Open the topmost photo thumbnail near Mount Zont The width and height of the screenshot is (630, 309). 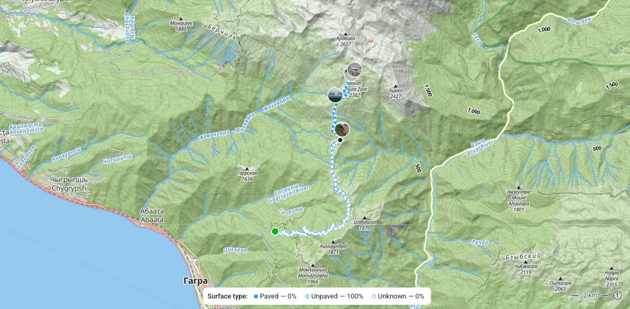coord(354,70)
